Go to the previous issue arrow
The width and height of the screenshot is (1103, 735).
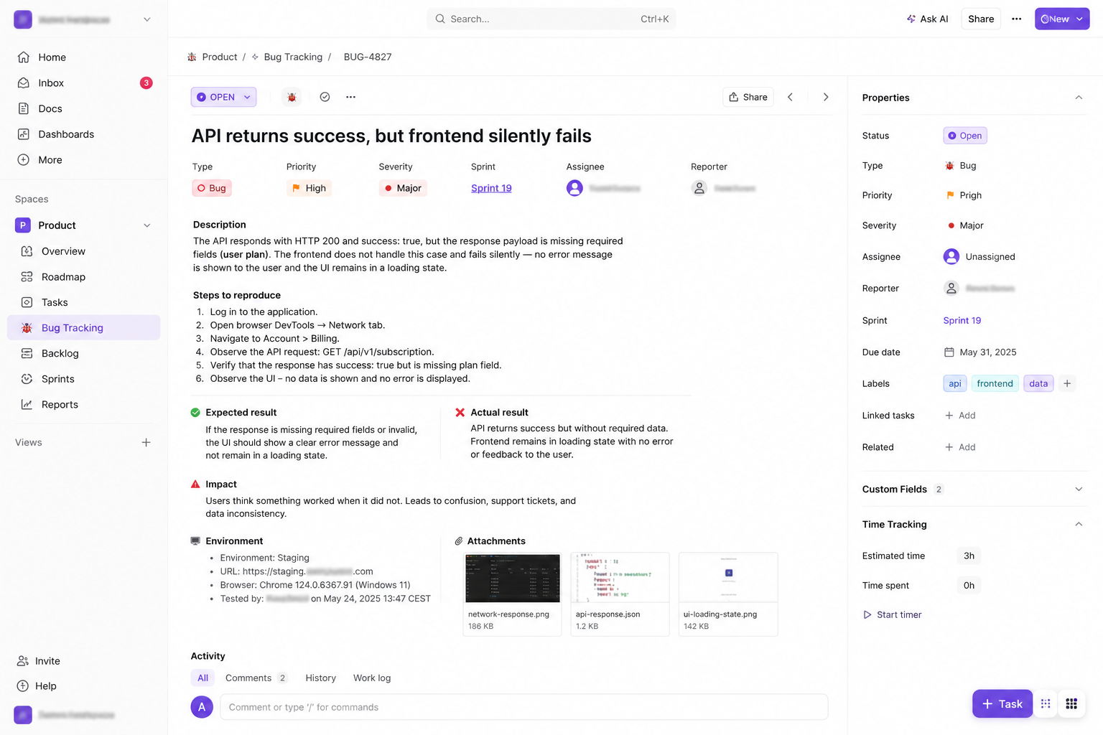[x=790, y=97]
